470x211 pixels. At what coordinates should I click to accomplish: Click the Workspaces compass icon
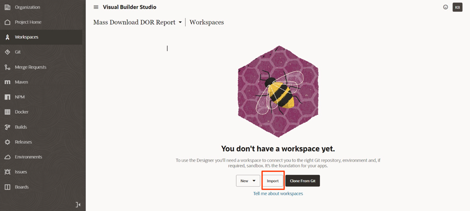[7, 37]
